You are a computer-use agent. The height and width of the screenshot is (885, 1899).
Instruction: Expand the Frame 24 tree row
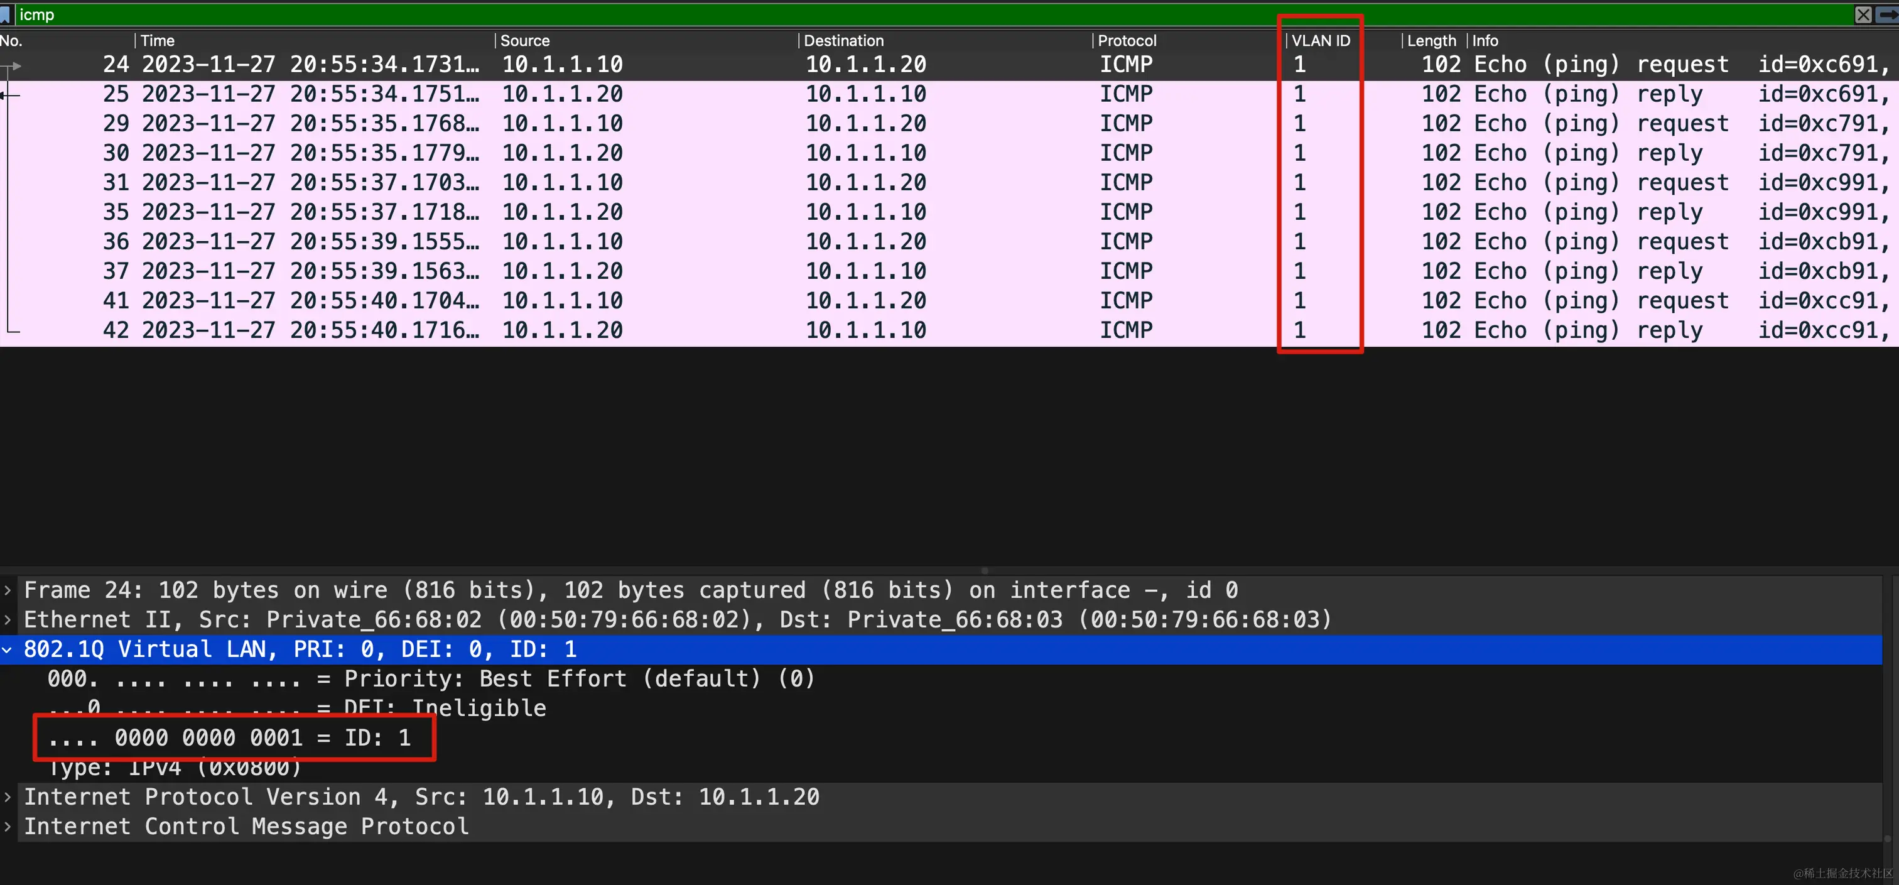pyautogui.click(x=8, y=591)
